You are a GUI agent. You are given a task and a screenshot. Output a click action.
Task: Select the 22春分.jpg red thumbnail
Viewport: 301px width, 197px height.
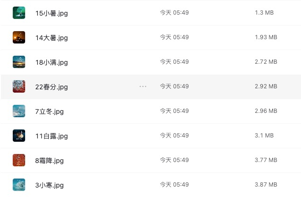[x=19, y=86]
